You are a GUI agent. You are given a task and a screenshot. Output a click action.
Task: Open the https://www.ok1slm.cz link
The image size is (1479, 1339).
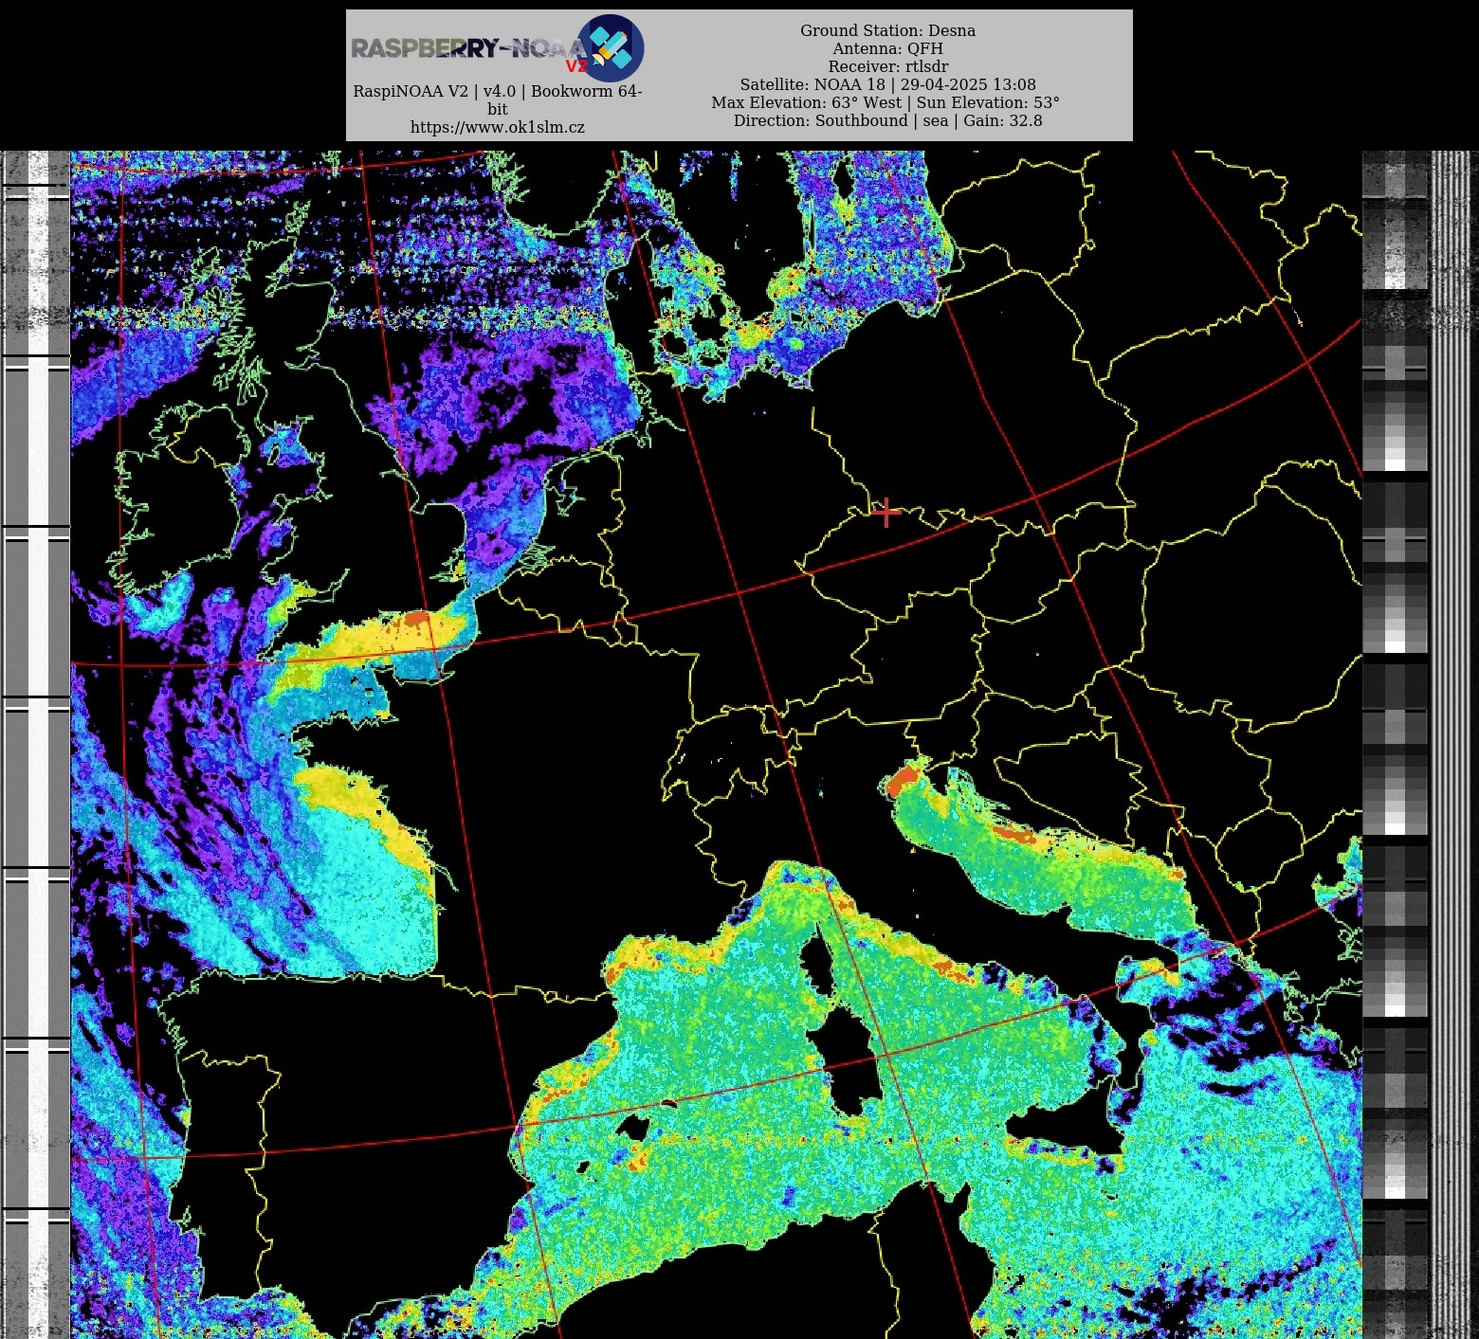[498, 127]
